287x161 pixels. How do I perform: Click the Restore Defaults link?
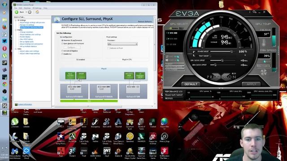145,22
